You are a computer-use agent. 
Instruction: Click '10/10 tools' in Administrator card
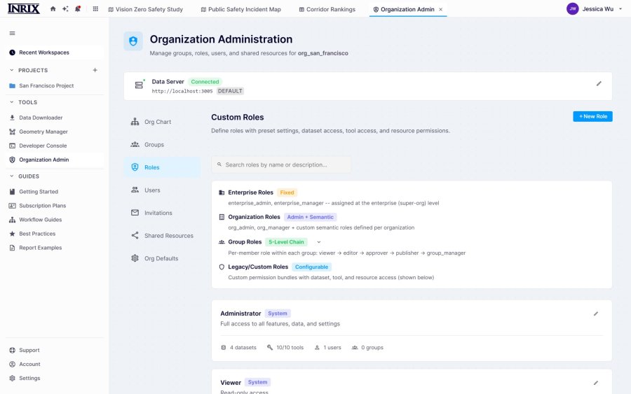pos(285,348)
